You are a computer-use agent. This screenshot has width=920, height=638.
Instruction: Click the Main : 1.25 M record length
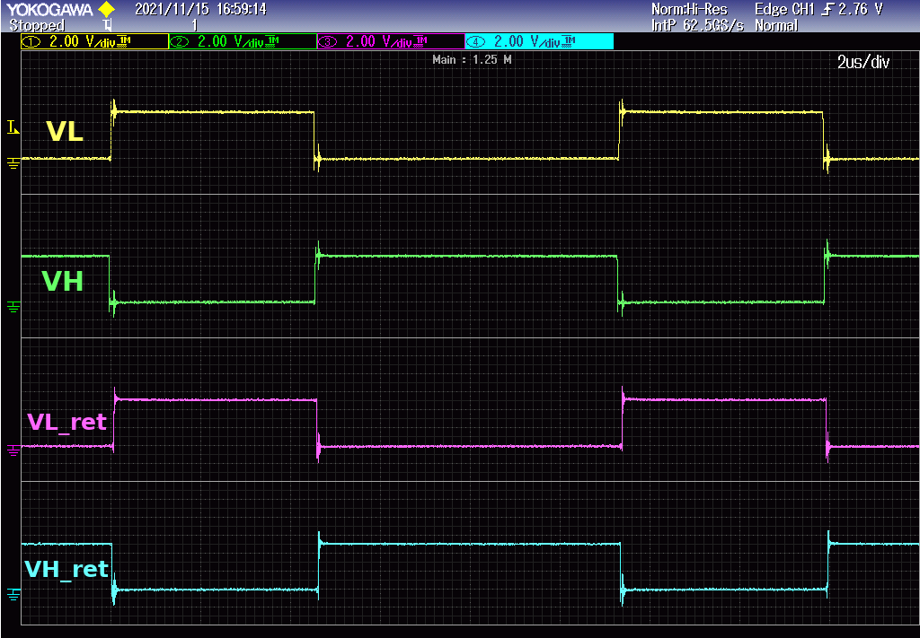coord(472,60)
